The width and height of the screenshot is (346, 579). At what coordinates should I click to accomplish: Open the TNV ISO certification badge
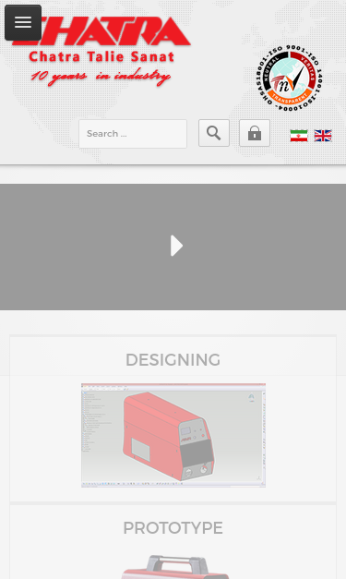290,78
